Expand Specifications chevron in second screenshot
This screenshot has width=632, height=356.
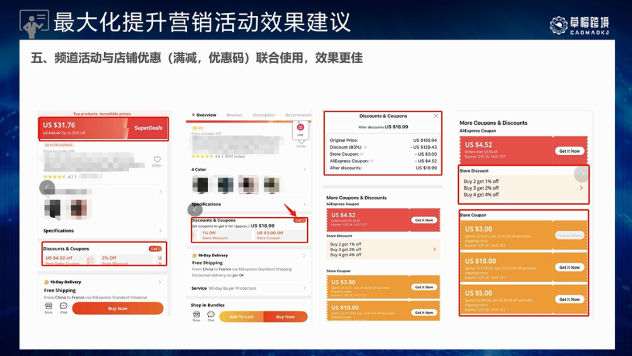coord(304,204)
